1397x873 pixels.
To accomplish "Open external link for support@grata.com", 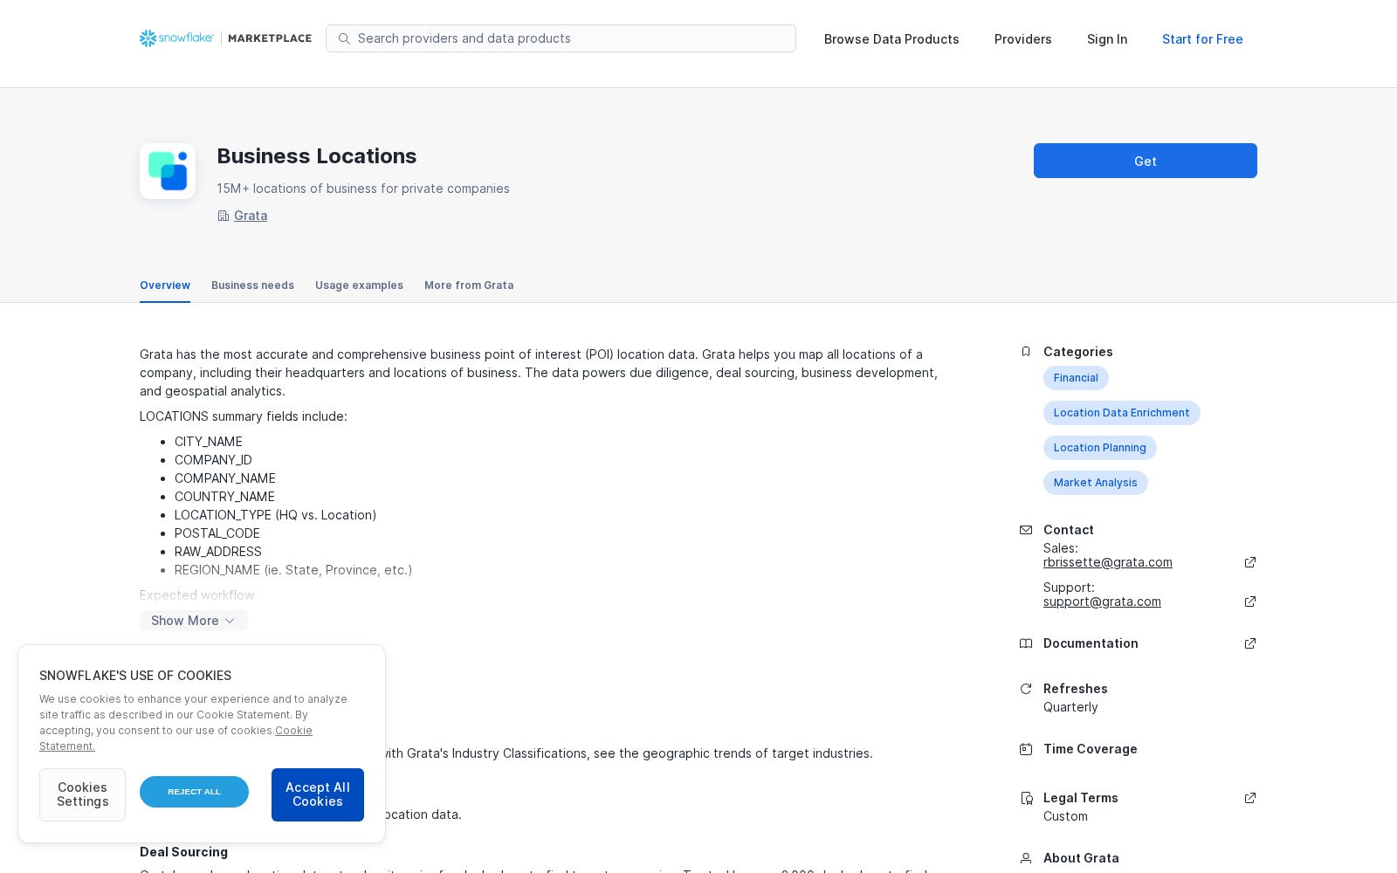I will 1250,601.
